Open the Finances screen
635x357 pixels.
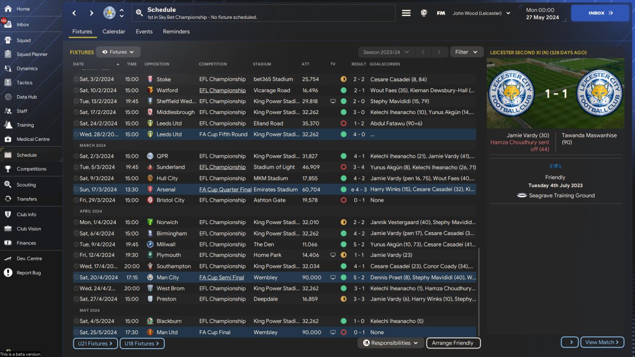pos(26,243)
